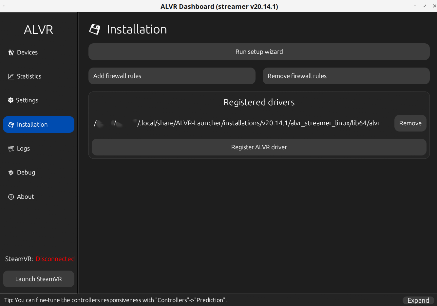Show the About page in the sidebar

click(x=39, y=197)
